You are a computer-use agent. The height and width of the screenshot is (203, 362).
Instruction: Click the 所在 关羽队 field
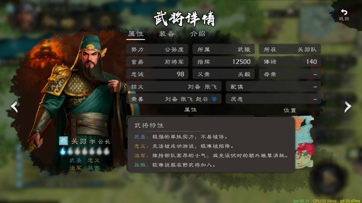[290, 49]
